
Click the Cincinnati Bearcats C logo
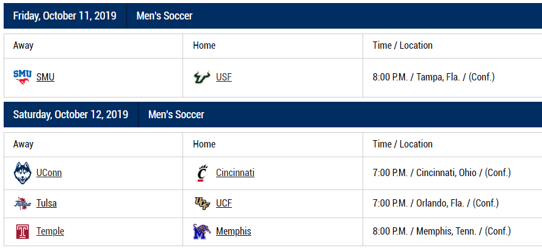coord(203,173)
